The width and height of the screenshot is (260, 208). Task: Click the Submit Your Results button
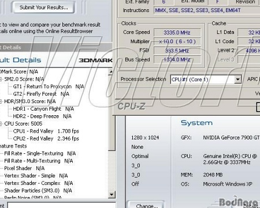[44, 7]
